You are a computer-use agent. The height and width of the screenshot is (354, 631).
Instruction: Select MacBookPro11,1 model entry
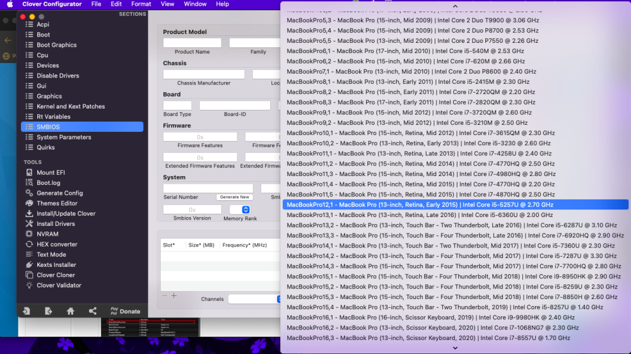[455, 154]
